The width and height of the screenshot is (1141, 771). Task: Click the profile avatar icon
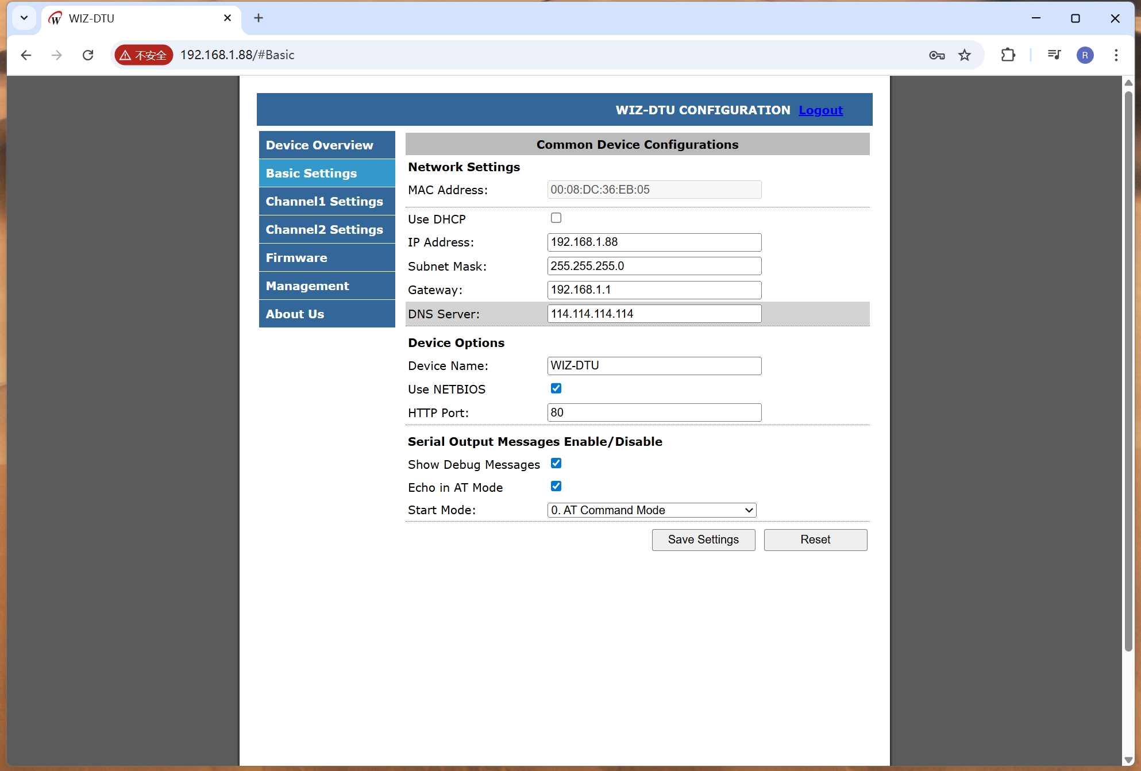(1085, 55)
